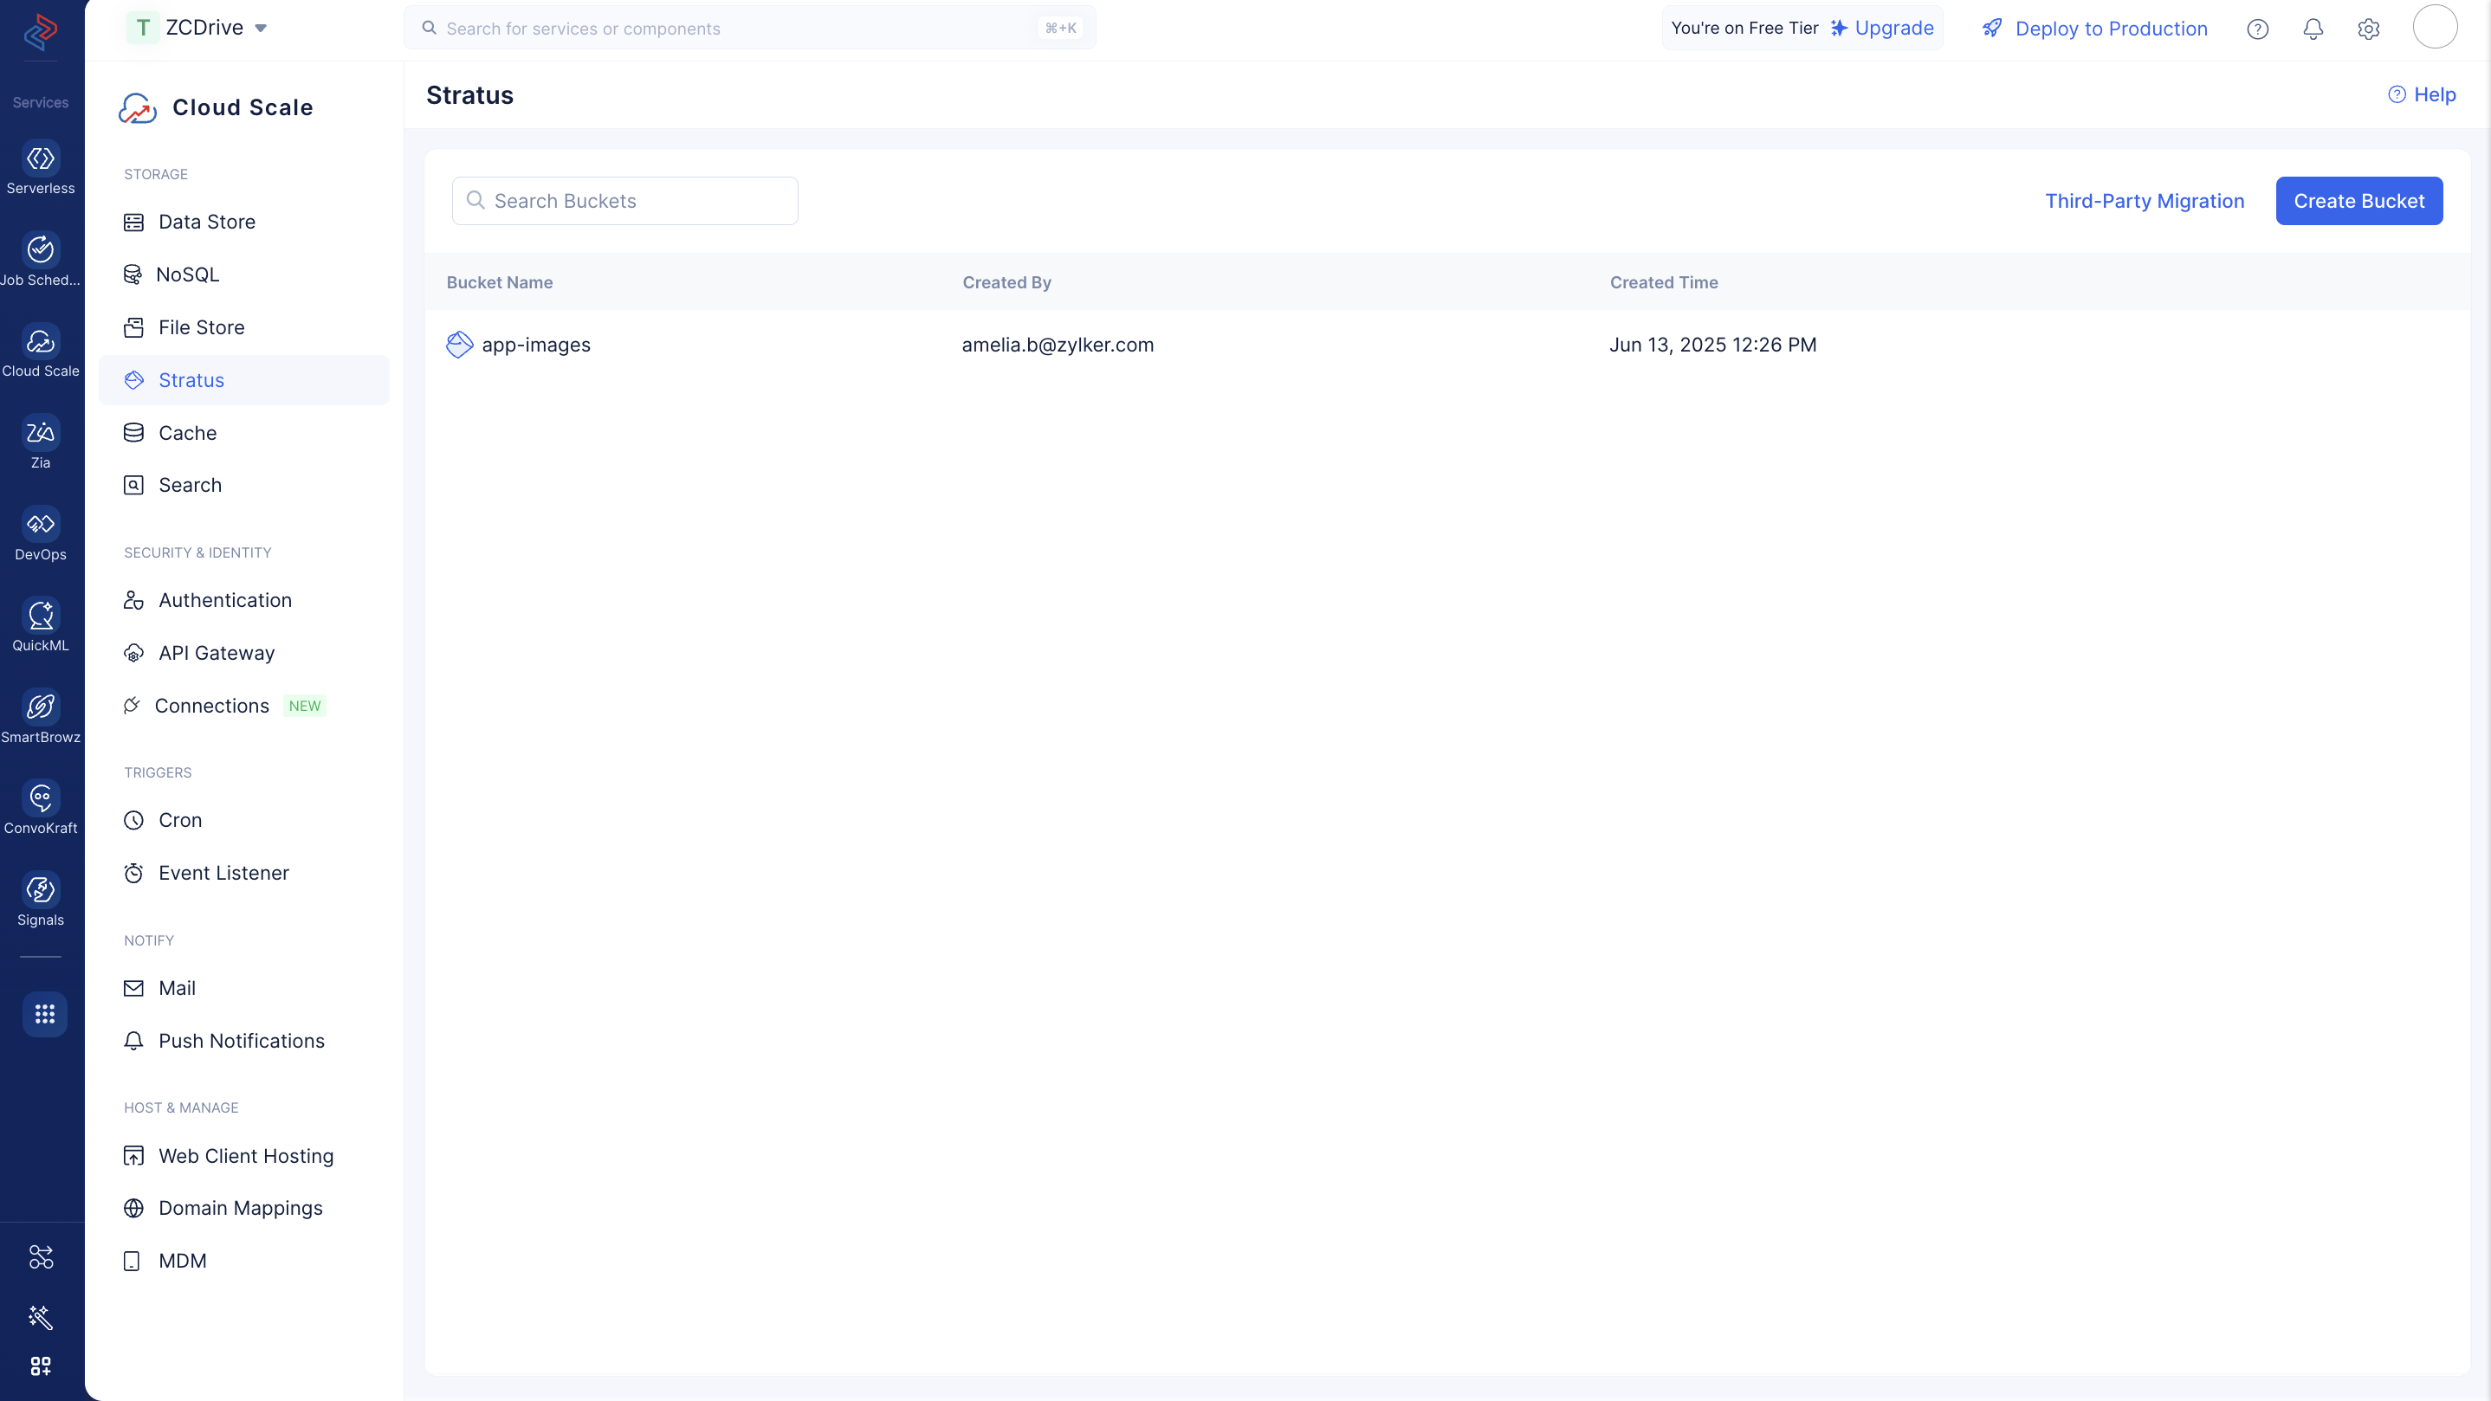
Task: Open the QuickML service icon
Action: tap(41, 615)
